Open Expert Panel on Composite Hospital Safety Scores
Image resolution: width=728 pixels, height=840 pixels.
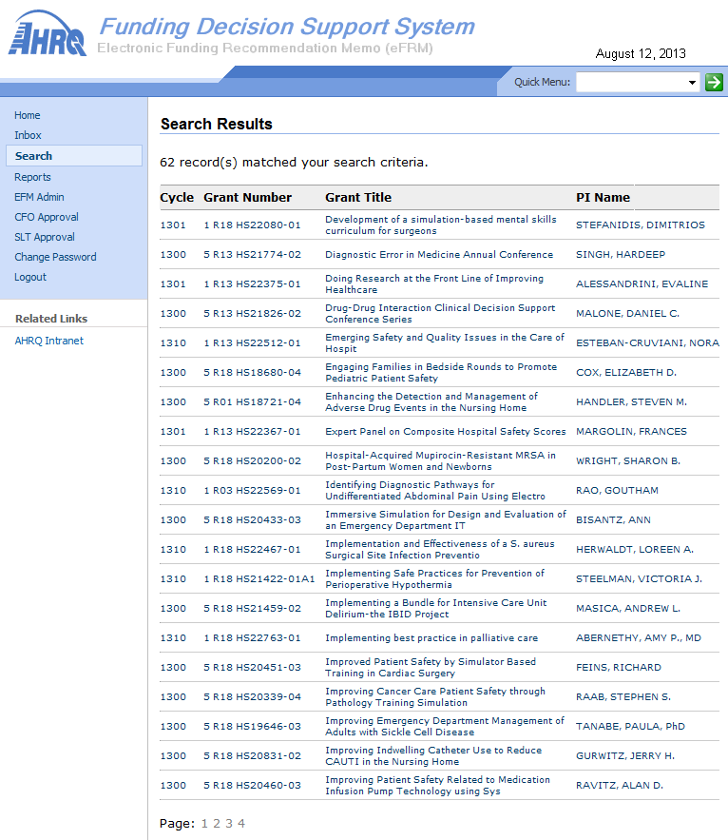coord(446,431)
